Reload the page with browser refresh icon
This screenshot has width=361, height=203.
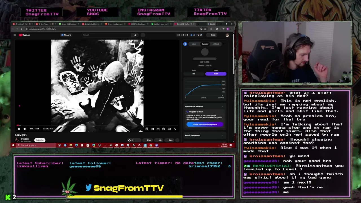21,29
